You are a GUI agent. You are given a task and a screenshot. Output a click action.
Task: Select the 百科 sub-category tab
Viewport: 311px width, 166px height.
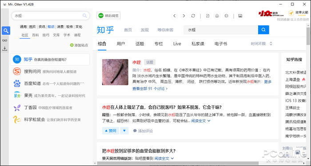[35, 35]
